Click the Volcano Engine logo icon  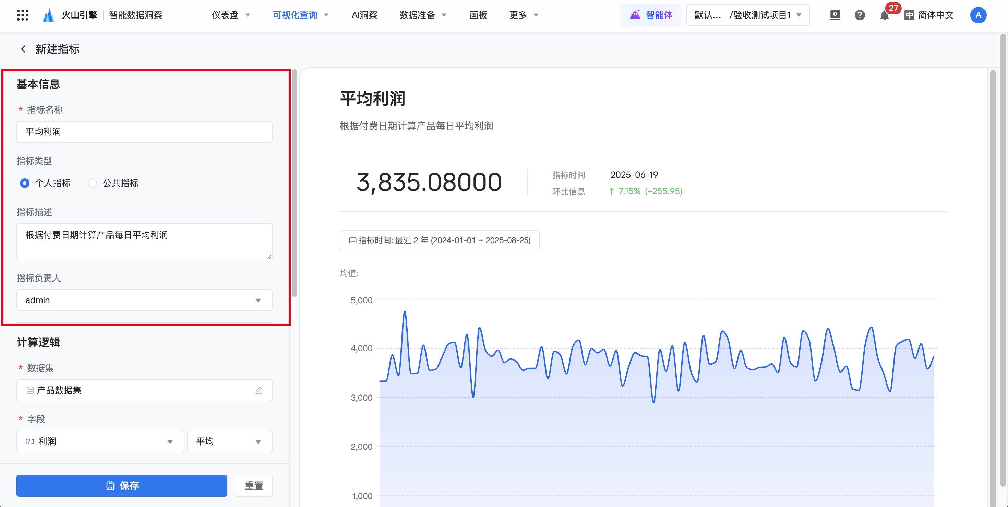pyautogui.click(x=48, y=15)
